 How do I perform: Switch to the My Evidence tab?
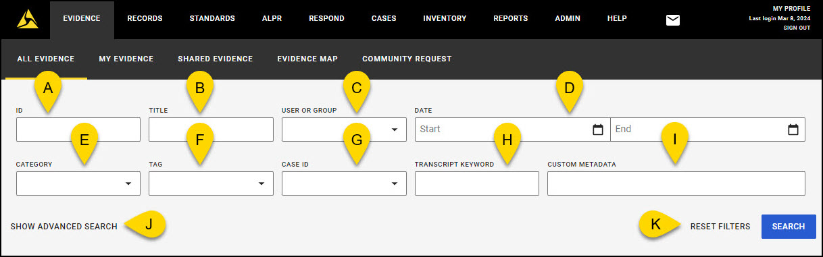click(126, 59)
